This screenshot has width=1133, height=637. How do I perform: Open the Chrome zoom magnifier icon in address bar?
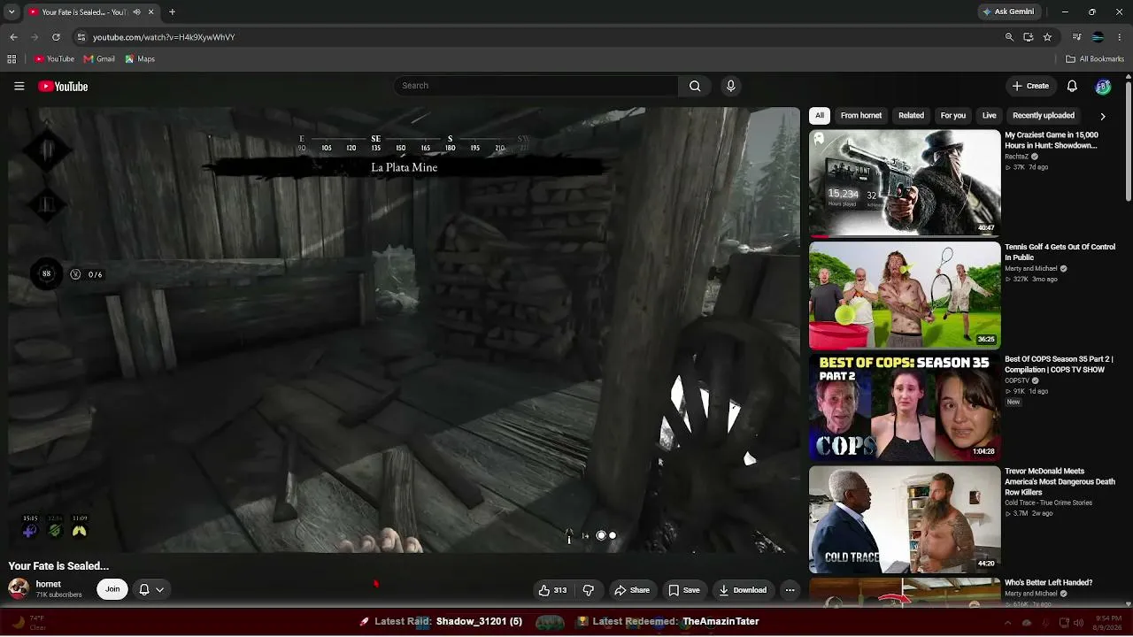pyautogui.click(x=1009, y=37)
